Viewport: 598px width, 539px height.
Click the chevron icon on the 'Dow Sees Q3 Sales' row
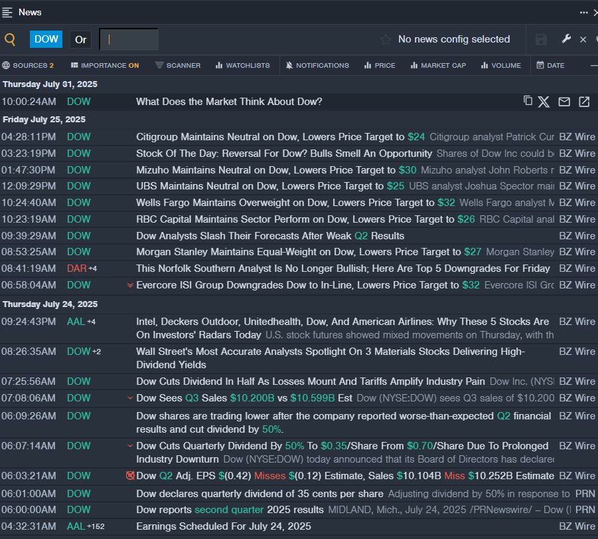[130, 398]
